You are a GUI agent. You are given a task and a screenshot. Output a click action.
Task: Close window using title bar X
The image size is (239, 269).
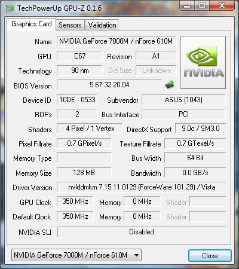click(222, 6)
